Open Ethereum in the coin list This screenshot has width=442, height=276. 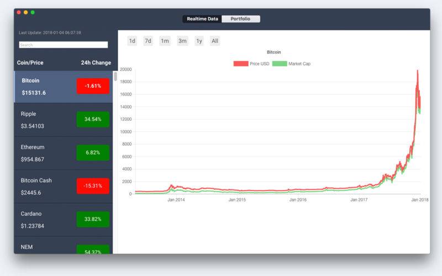64,153
